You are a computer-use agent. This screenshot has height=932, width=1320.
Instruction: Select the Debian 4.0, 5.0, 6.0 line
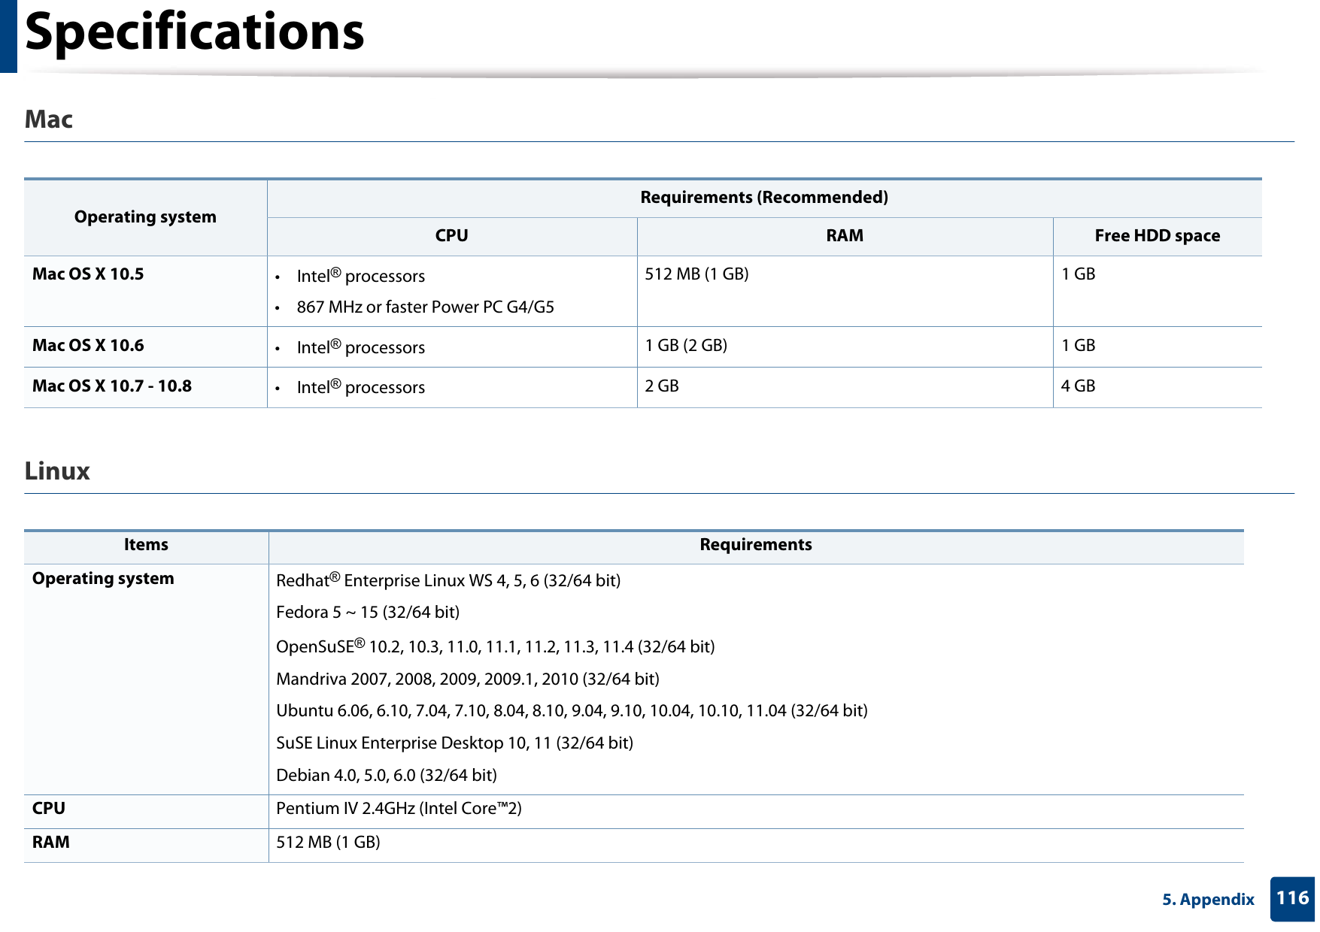tap(387, 775)
